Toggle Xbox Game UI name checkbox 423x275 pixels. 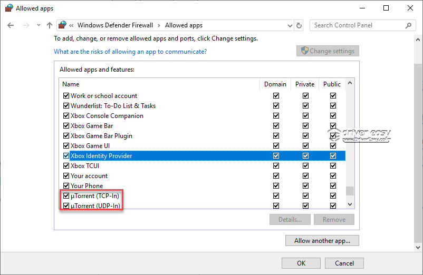point(66,146)
